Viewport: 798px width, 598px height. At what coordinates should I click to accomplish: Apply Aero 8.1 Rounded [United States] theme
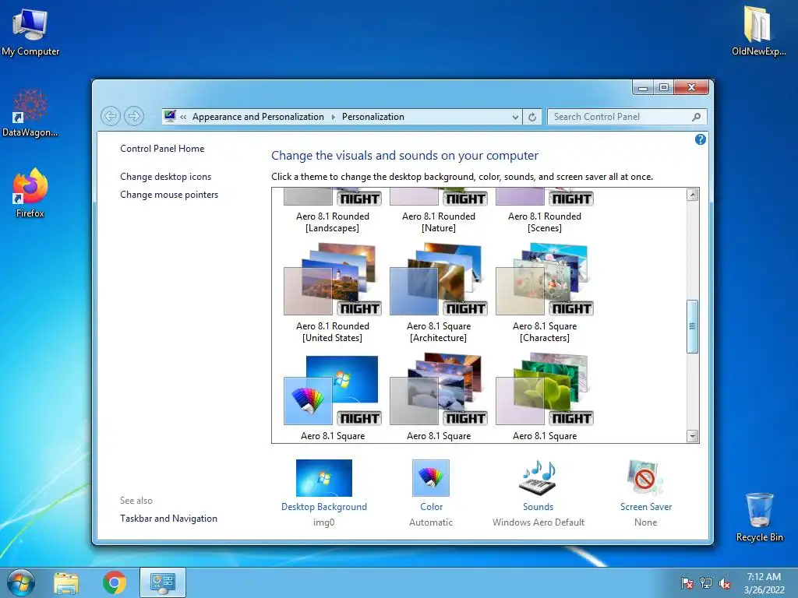pos(333,293)
